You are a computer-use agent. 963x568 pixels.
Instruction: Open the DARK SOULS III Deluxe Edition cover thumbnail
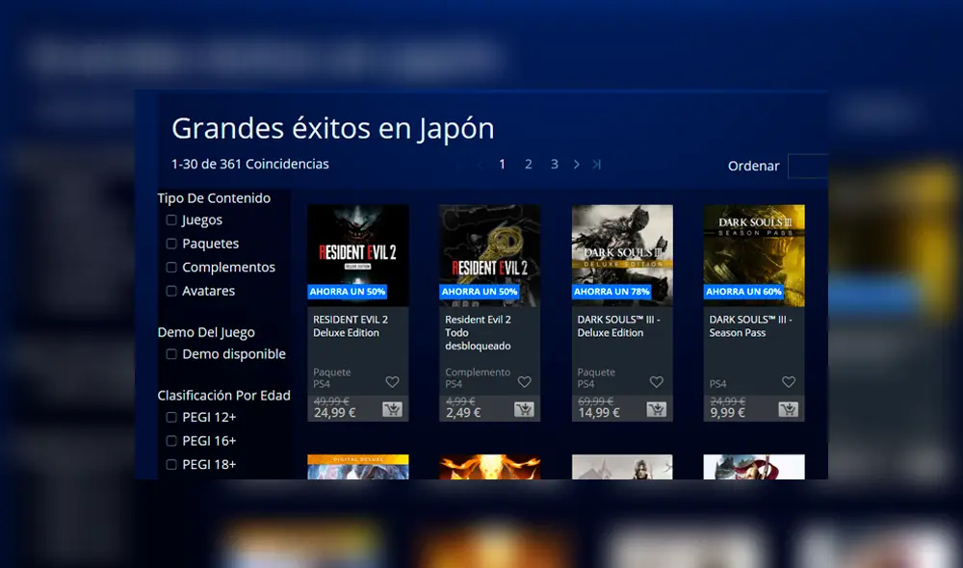[621, 248]
